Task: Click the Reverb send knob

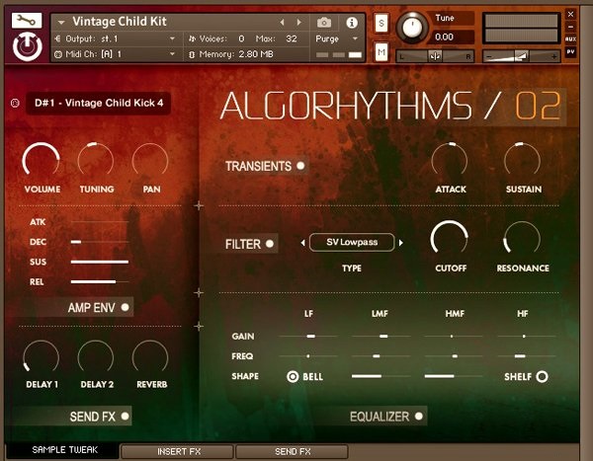Action: point(150,357)
